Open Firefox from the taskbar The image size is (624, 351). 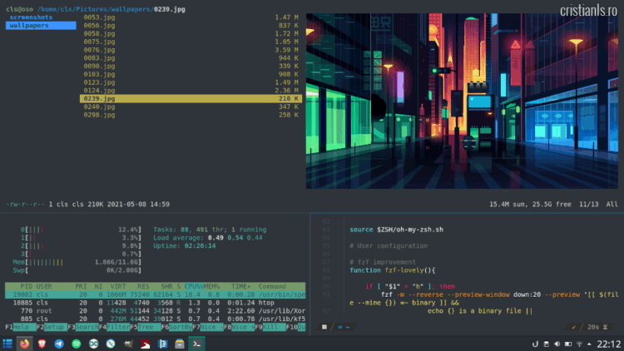24,343
